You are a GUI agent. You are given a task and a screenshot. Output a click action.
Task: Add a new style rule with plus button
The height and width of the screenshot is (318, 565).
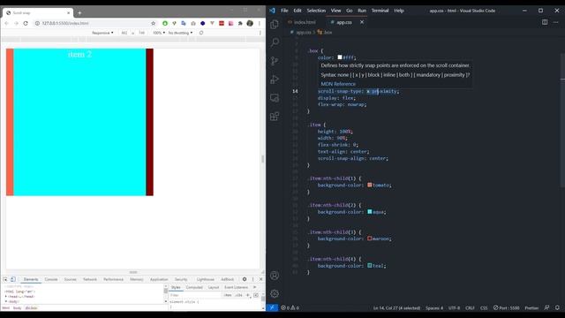pos(248,295)
